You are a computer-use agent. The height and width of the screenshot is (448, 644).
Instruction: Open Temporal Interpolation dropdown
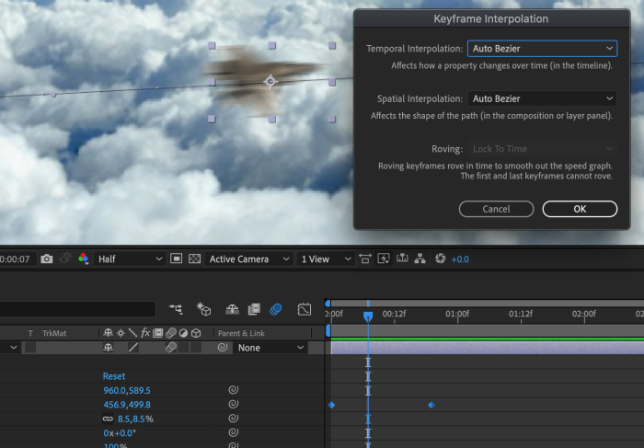tap(542, 49)
